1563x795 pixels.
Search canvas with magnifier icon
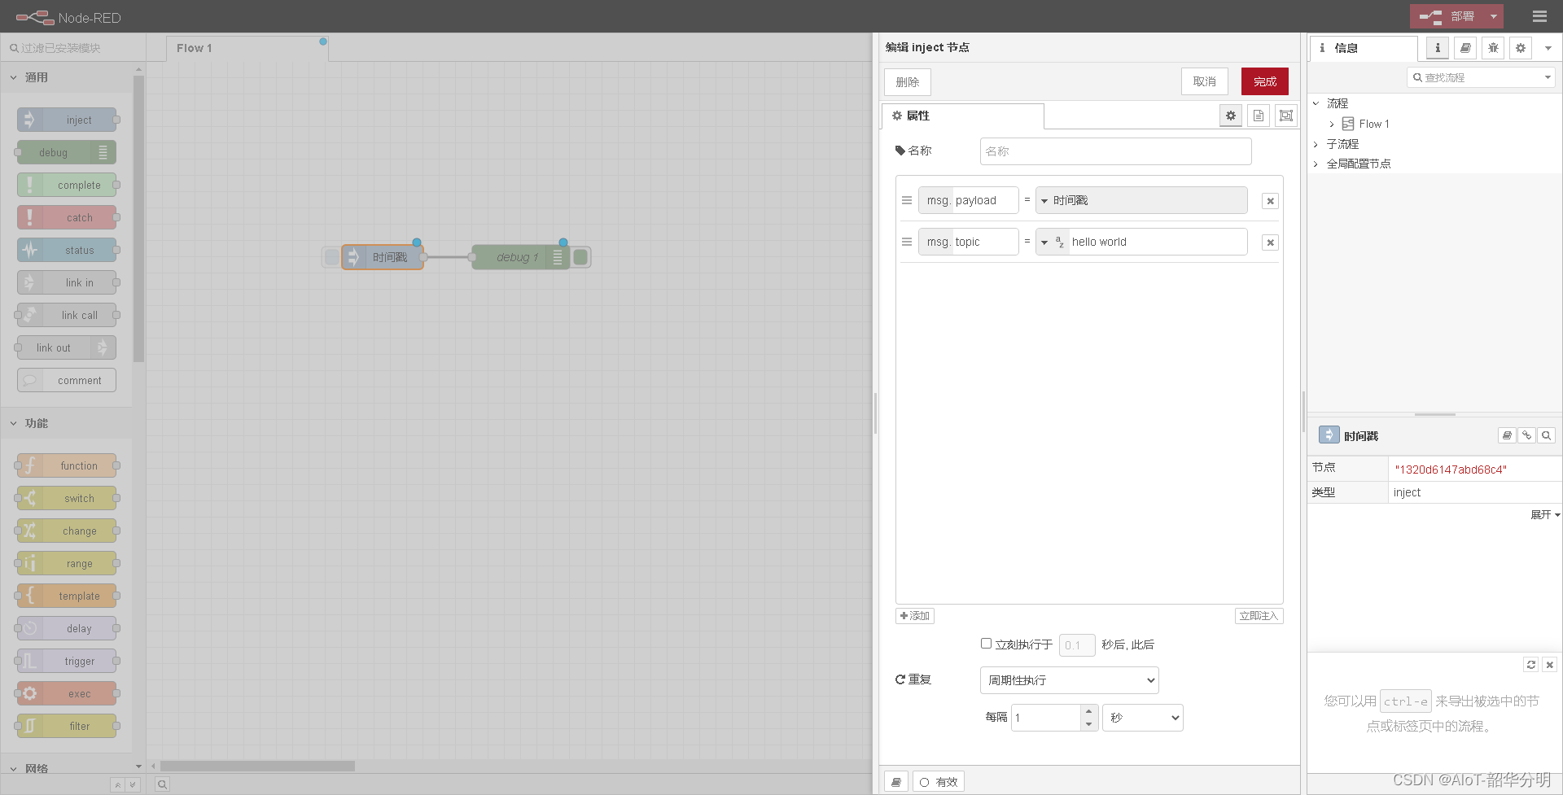click(162, 784)
